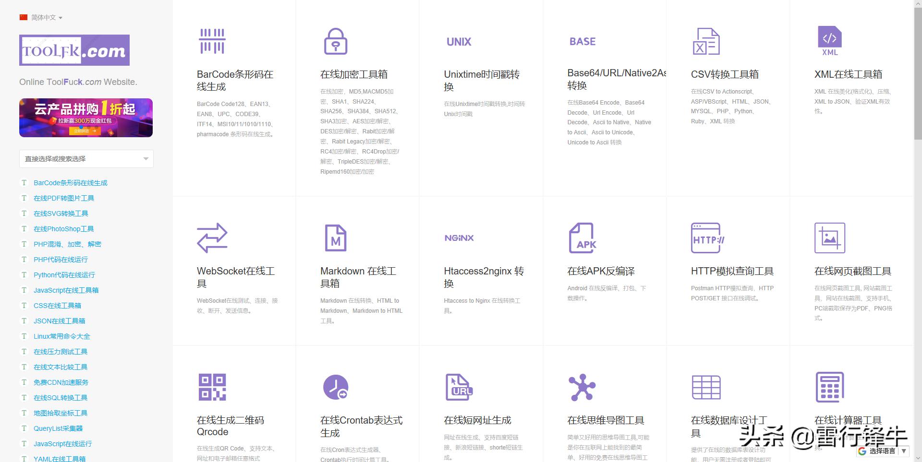Image resolution: width=922 pixels, height=462 pixels.
Task: Open the CSV转换工具箱 spreadsheet icon
Action: (x=706, y=41)
